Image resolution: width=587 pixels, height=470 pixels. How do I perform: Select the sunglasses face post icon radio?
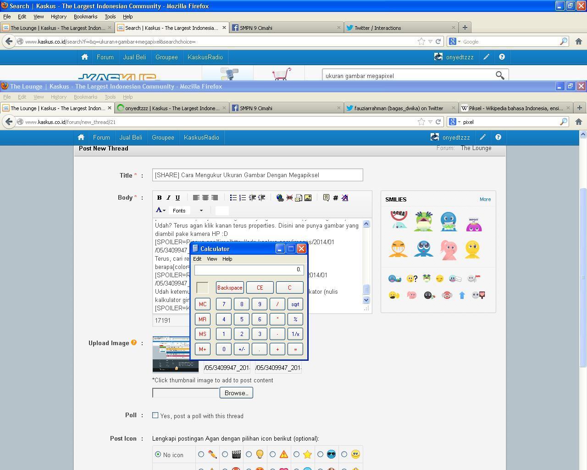(320, 454)
